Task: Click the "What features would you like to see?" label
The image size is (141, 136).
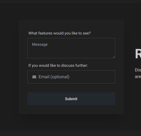Action: point(60,33)
